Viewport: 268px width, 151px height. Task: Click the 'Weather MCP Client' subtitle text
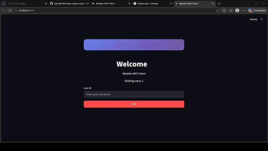[134, 74]
